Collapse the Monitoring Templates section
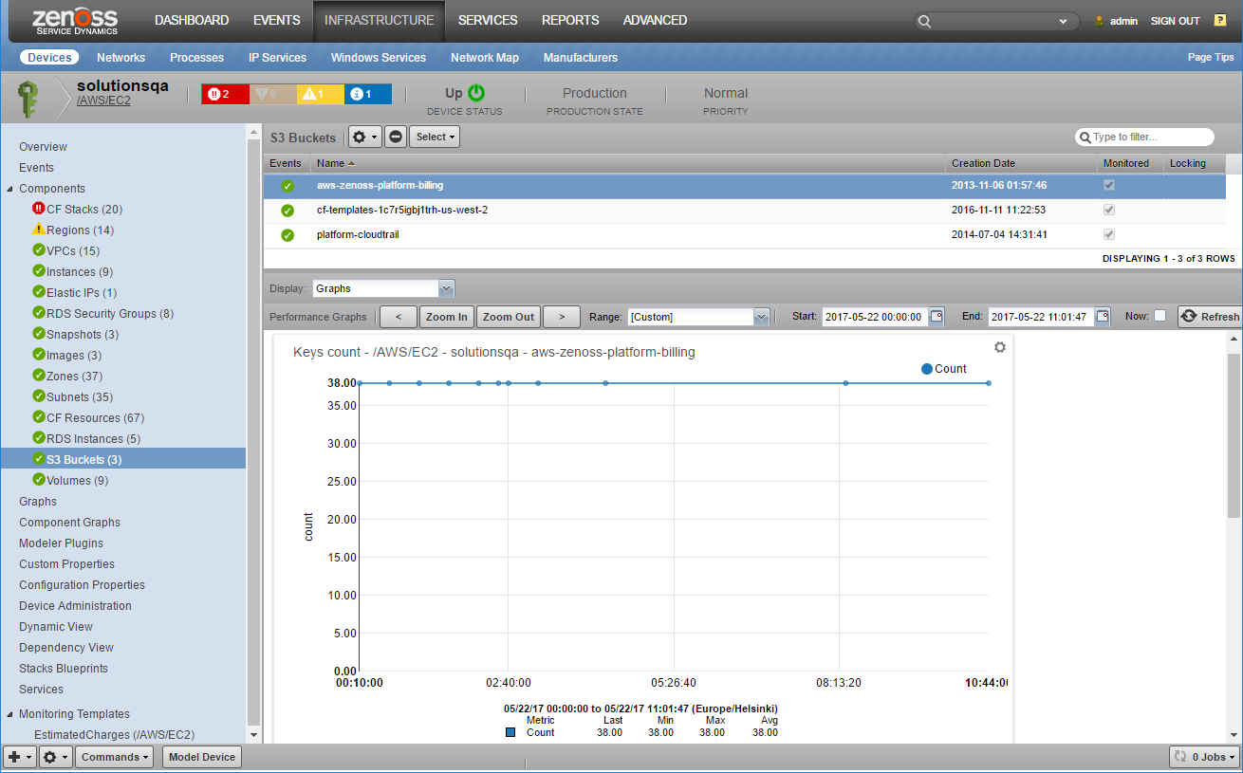 tap(9, 714)
